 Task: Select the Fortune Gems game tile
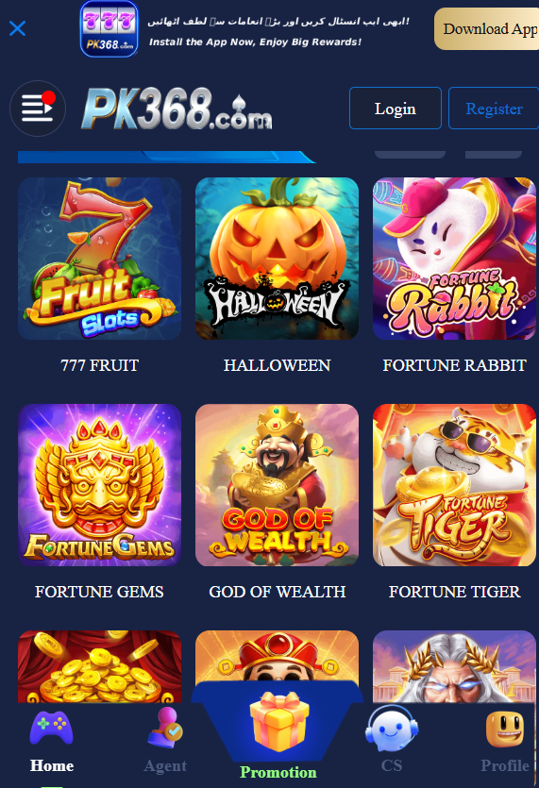coord(99,485)
